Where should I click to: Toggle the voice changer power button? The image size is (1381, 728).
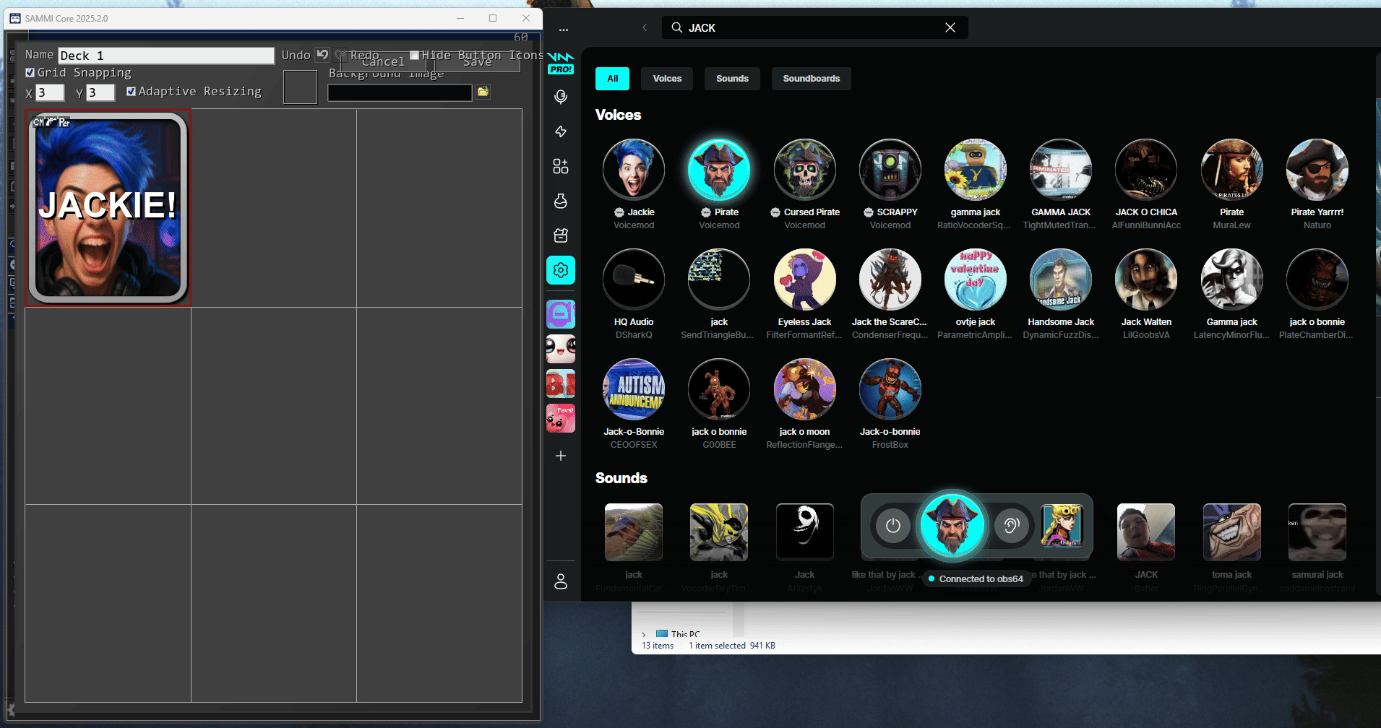[x=893, y=526]
